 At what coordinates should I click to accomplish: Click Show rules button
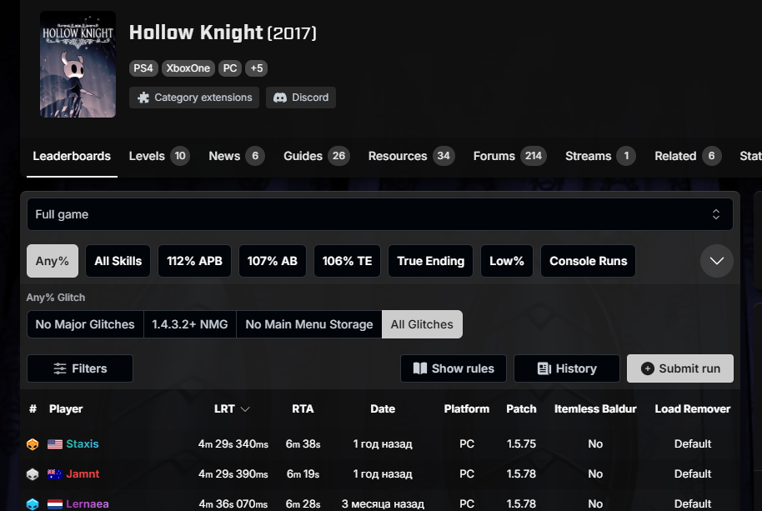[454, 368]
